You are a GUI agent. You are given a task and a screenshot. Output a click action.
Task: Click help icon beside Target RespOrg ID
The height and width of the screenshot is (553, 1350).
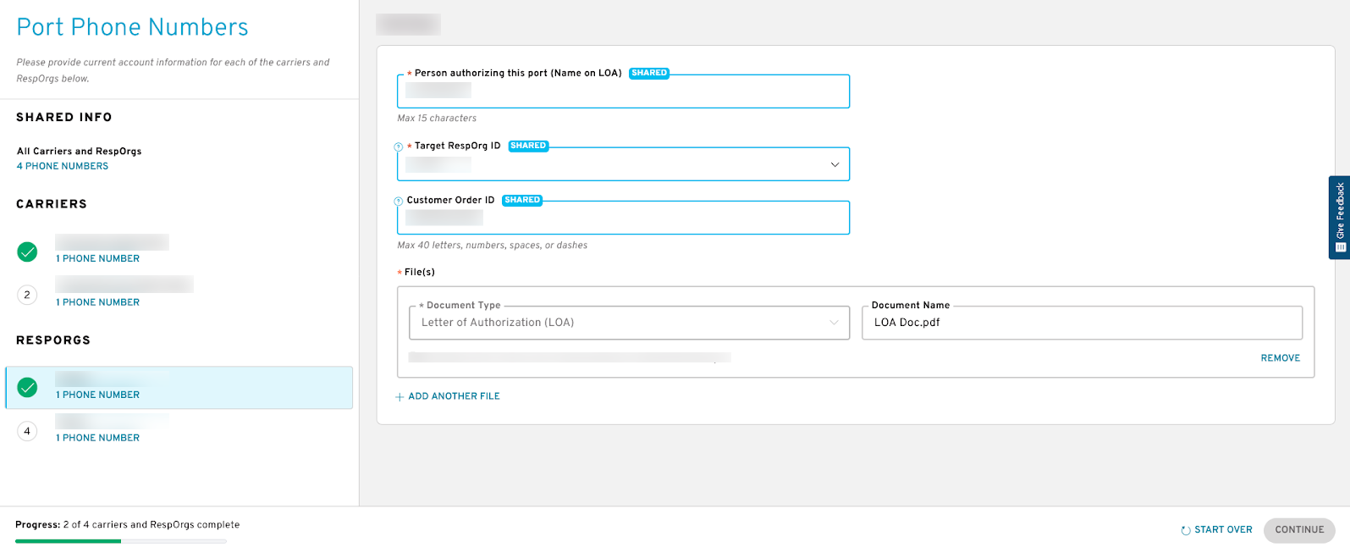click(x=399, y=147)
